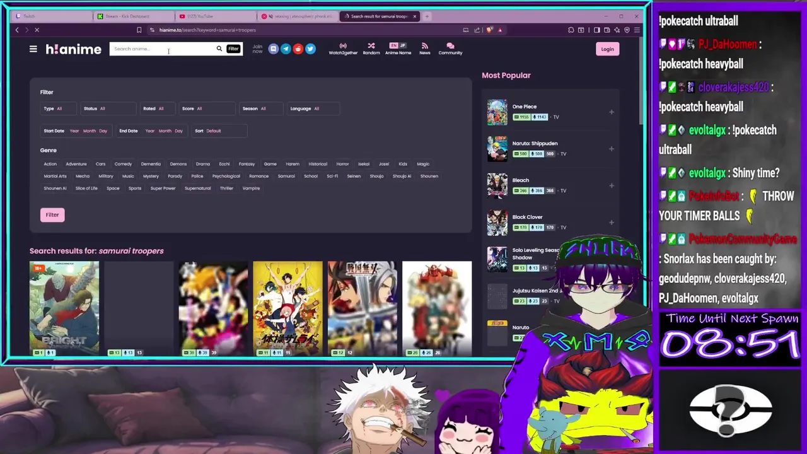807x454 pixels.
Task: Open the Status filter dropdown
Action: (x=108, y=108)
